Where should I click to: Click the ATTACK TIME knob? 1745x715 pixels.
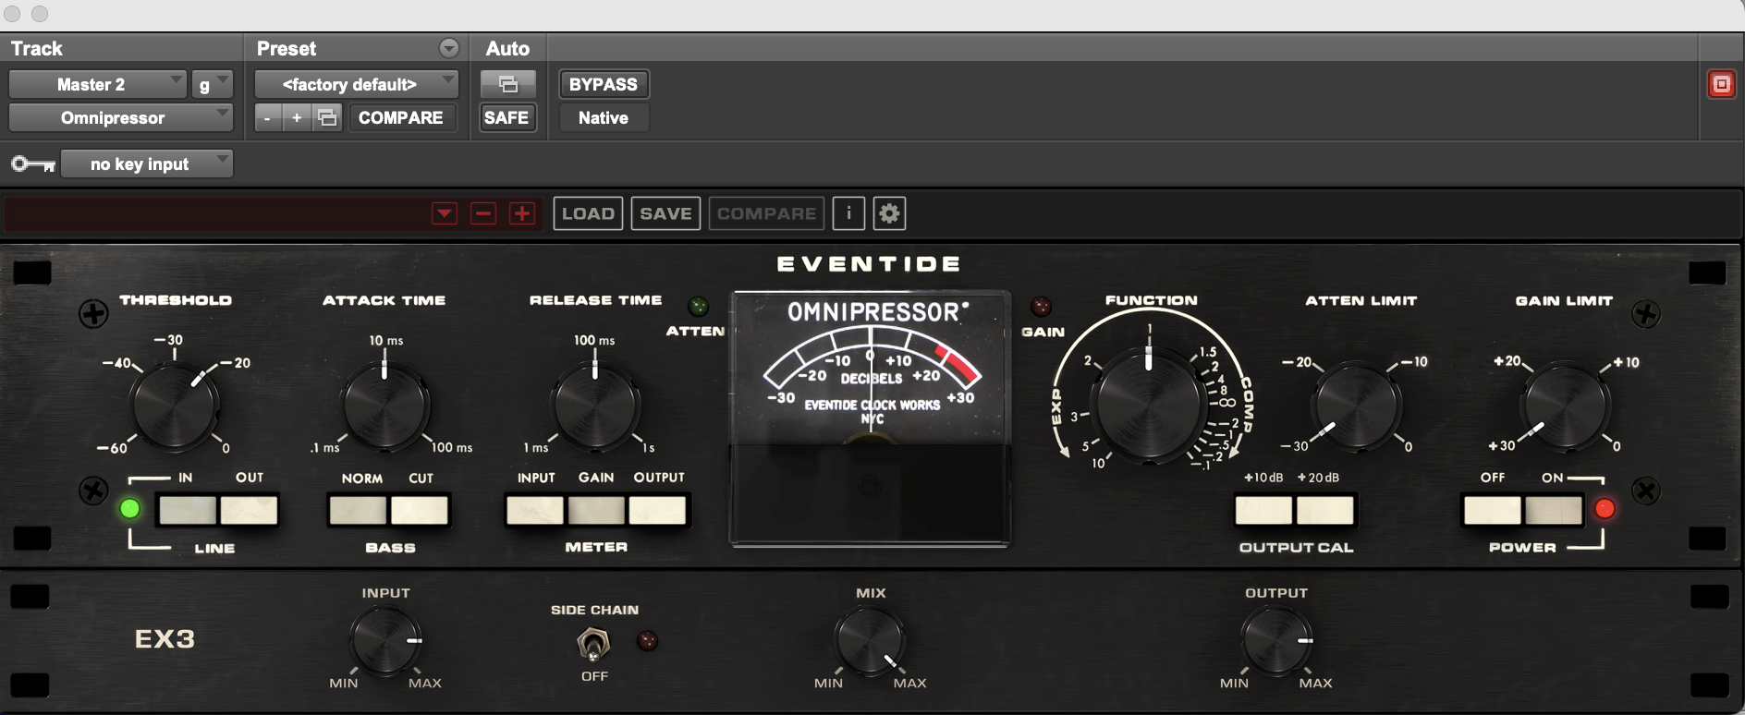pyautogui.click(x=384, y=406)
